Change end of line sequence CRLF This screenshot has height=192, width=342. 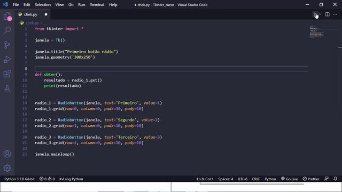click(256, 179)
